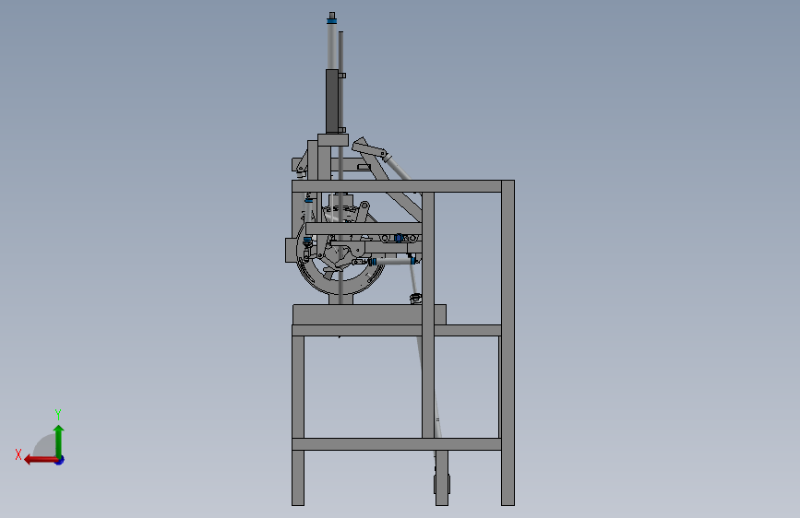Select the caster wheel at the frame bottom
800x518 pixels.
click(x=442, y=483)
